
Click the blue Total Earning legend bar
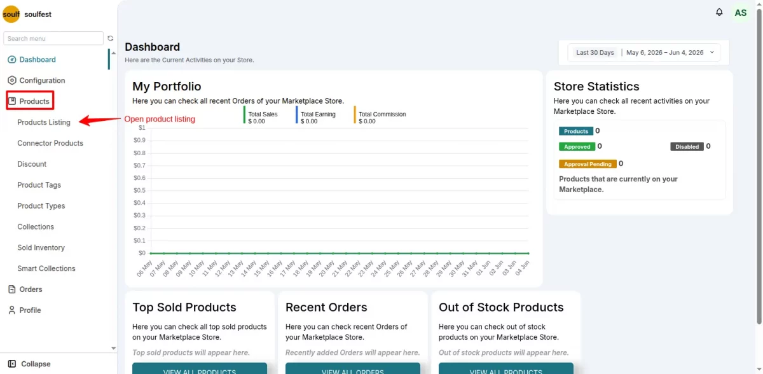click(297, 115)
